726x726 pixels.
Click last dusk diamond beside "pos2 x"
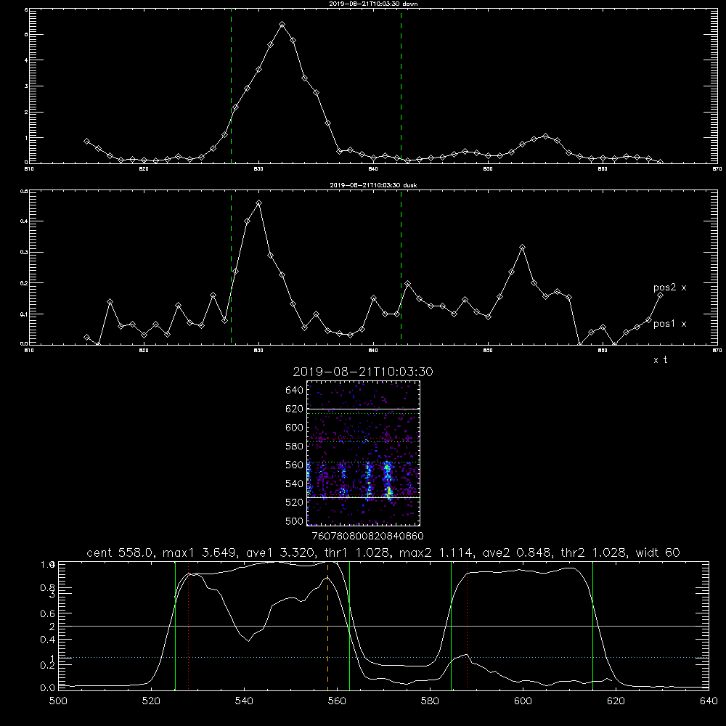(x=660, y=295)
